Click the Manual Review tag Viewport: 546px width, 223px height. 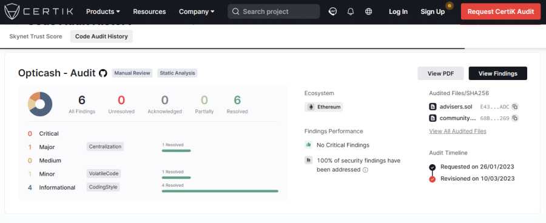[132, 73]
